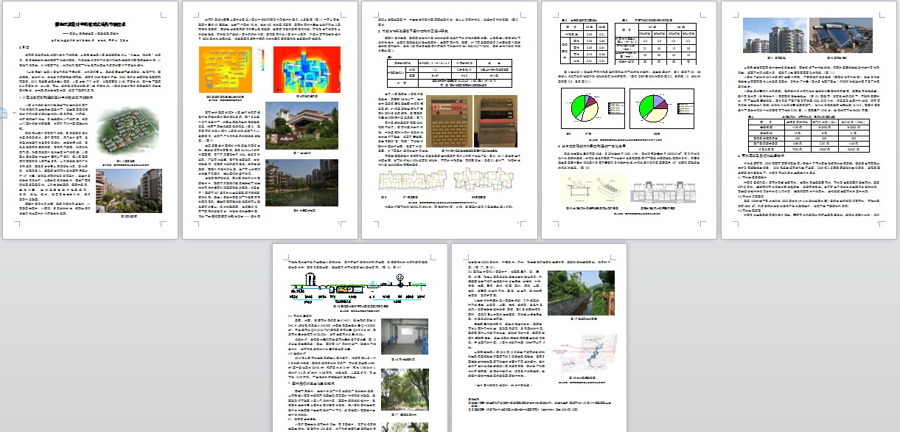Select the residential courtyard photo on page one
Image resolution: width=900 pixels, height=432 pixels.
coord(129,190)
